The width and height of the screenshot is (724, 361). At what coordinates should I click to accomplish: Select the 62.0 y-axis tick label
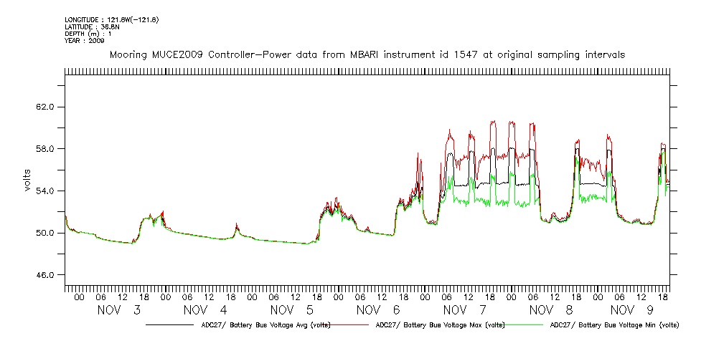(43, 107)
